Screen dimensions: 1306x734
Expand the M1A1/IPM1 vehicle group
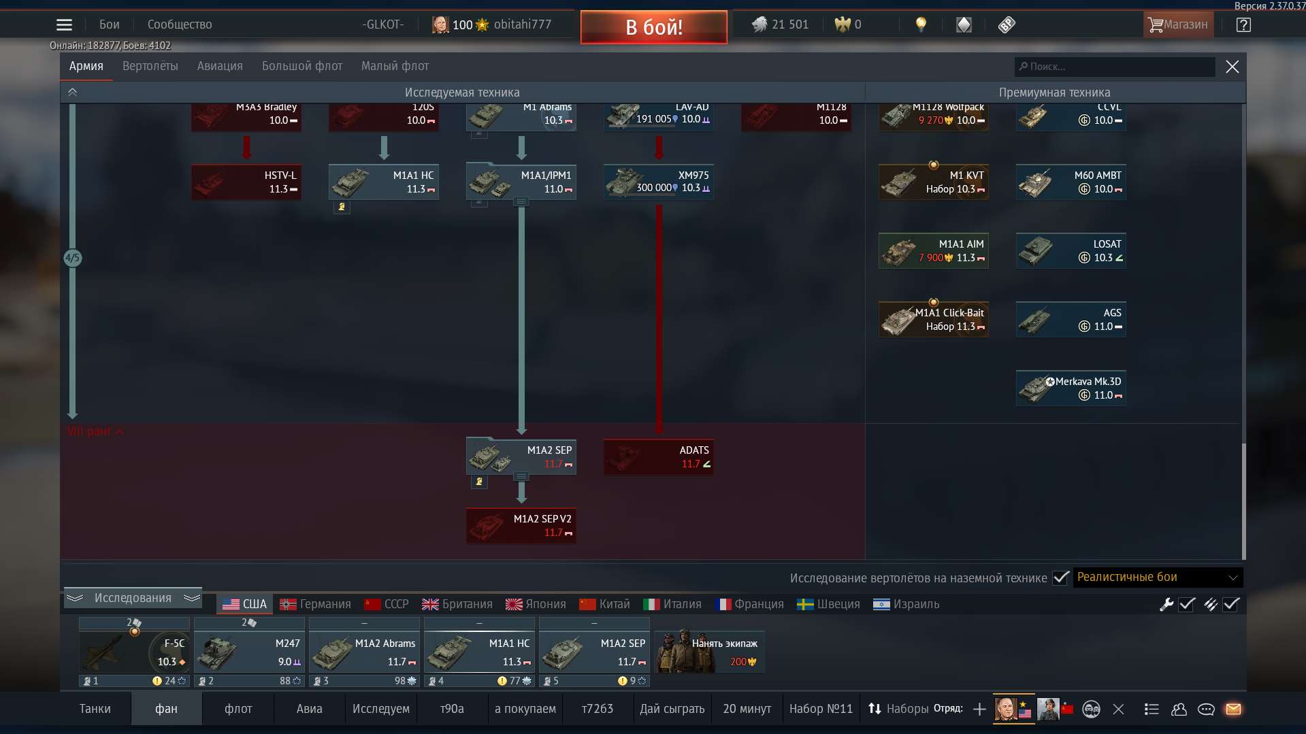[521, 202]
